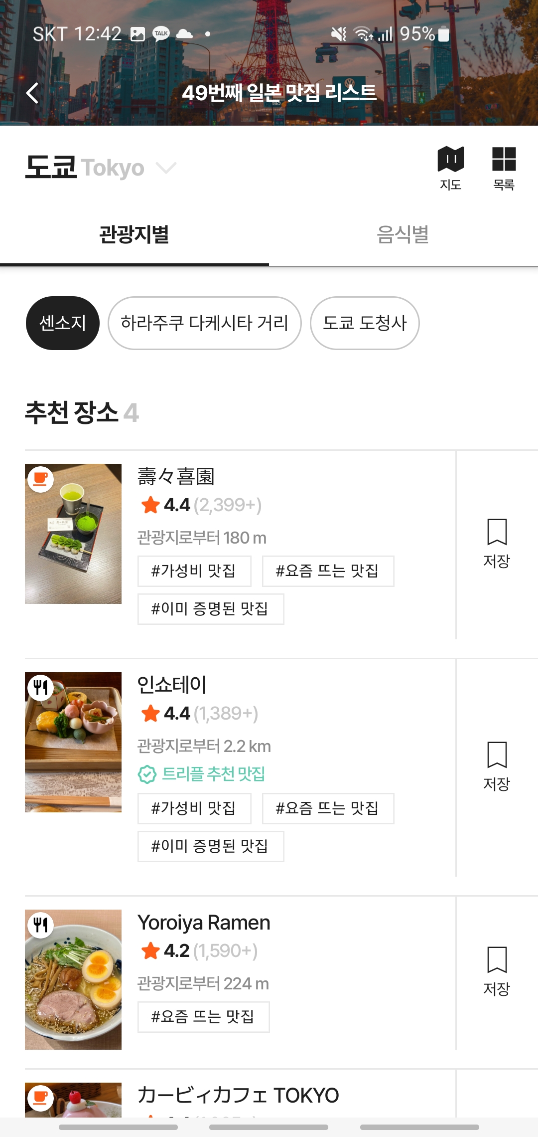Save 壽々喜園 with the bookmark icon
Screen dimensions: 538x1137
click(497, 544)
